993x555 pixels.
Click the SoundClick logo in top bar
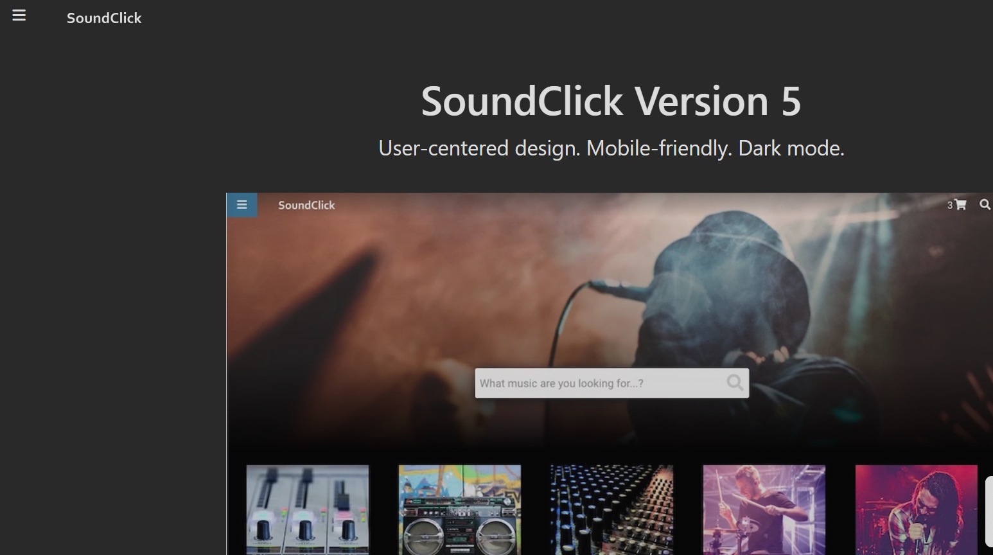104,18
